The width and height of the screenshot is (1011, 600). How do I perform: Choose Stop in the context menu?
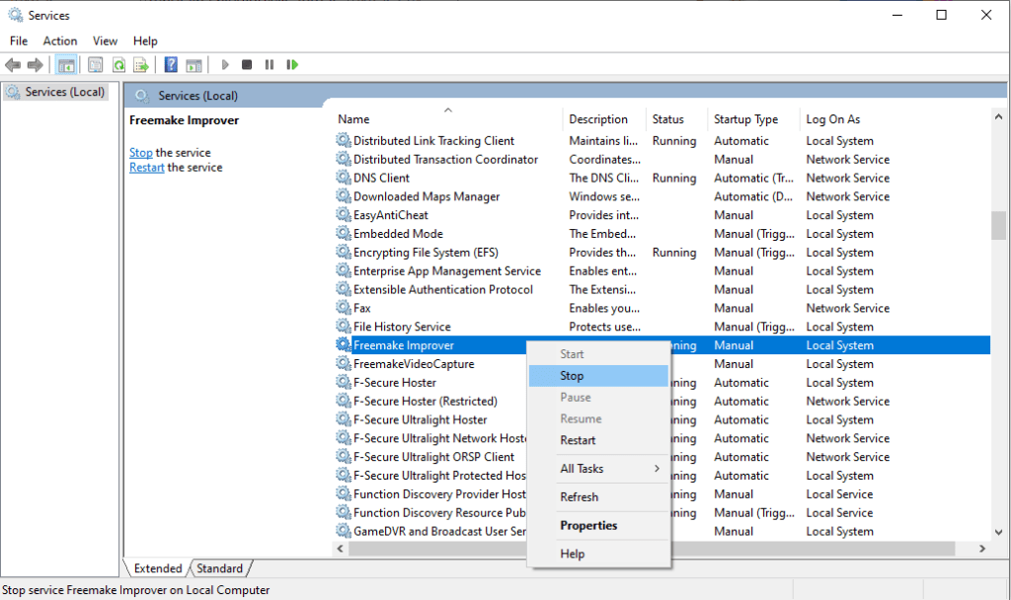(x=598, y=376)
